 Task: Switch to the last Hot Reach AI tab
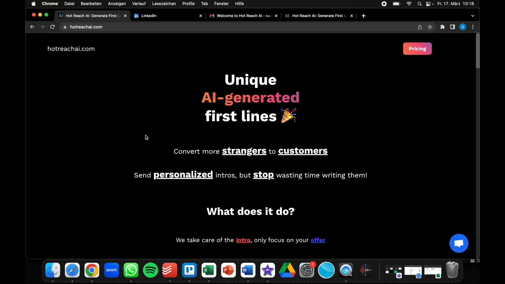[319, 16]
